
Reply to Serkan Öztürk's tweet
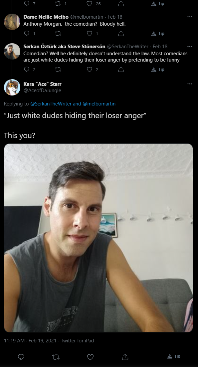(27, 69)
